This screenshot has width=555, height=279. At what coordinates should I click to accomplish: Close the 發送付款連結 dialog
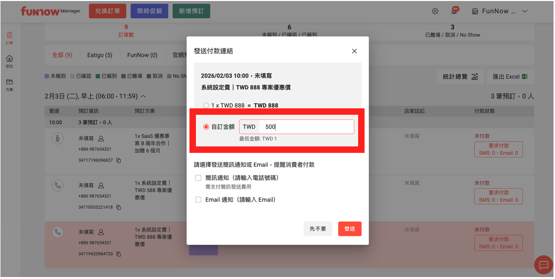(354, 51)
